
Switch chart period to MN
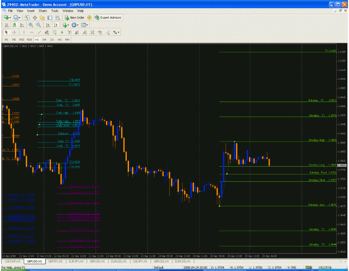pyautogui.click(x=67, y=40)
